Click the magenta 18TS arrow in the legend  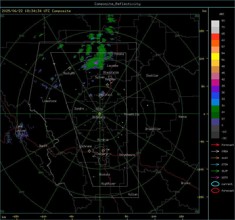coord(215,177)
